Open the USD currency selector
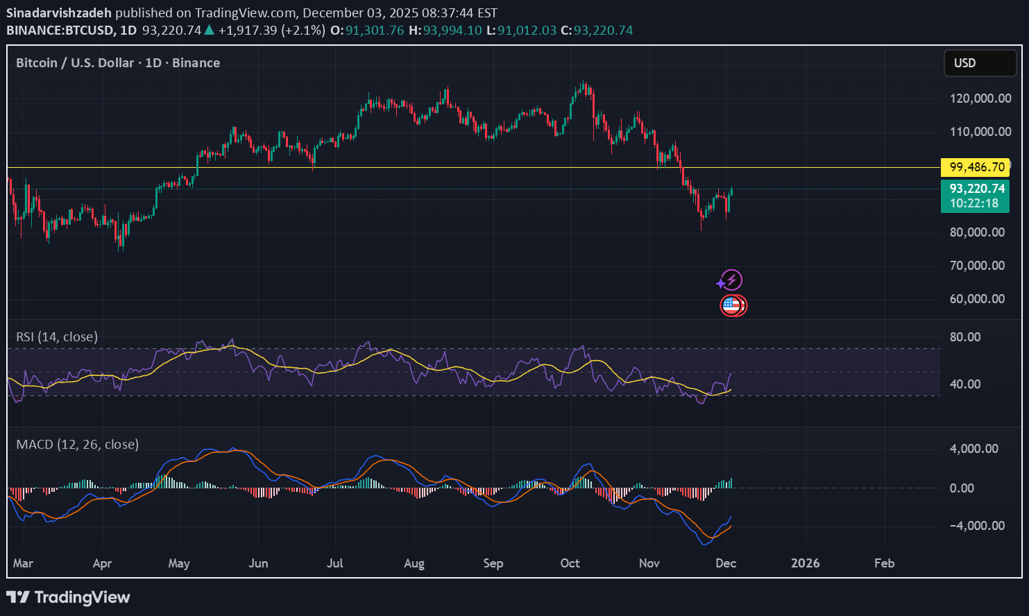Image resolution: width=1029 pixels, height=616 pixels. pyautogui.click(x=980, y=62)
